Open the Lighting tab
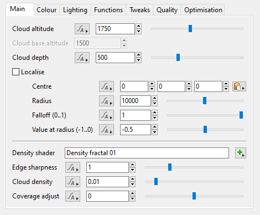 75,10
